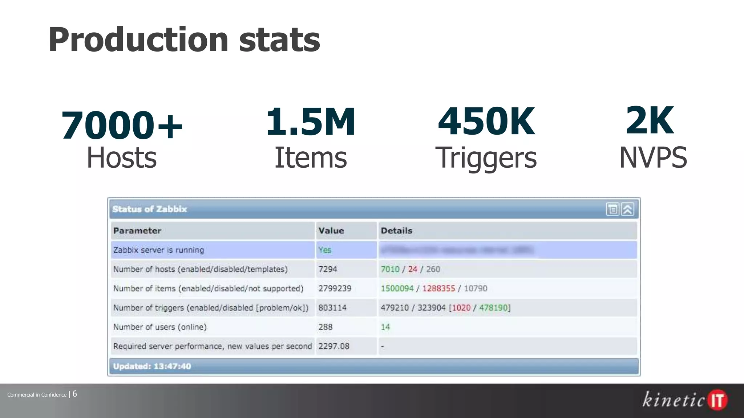
Task: Open the Status of Zabbix widget menu icon
Action: click(612, 209)
